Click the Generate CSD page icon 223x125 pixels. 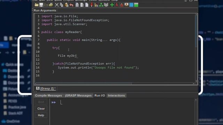(77, 5)
